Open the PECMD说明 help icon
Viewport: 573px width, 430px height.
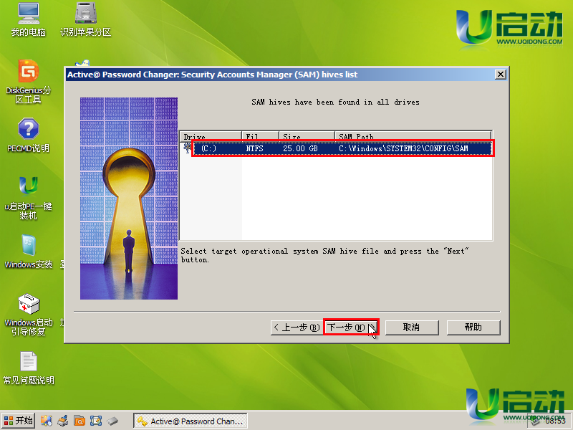pos(28,135)
